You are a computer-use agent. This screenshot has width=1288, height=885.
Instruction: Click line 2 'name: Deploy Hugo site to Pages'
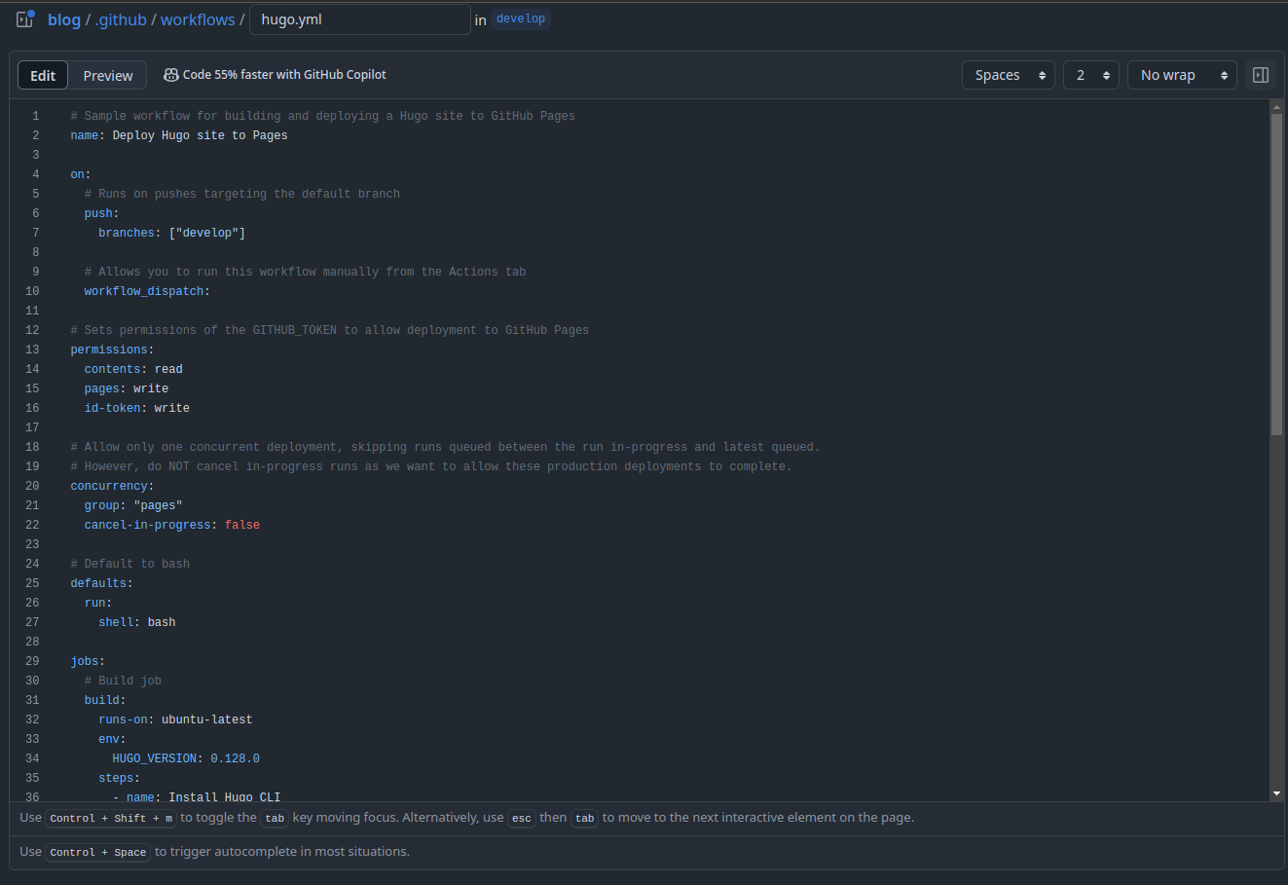click(x=179, y=135)
